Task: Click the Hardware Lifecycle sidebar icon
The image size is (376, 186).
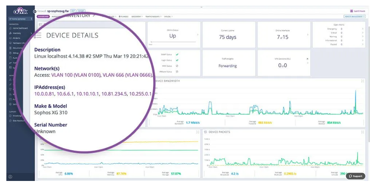Action: coord(10,43)
